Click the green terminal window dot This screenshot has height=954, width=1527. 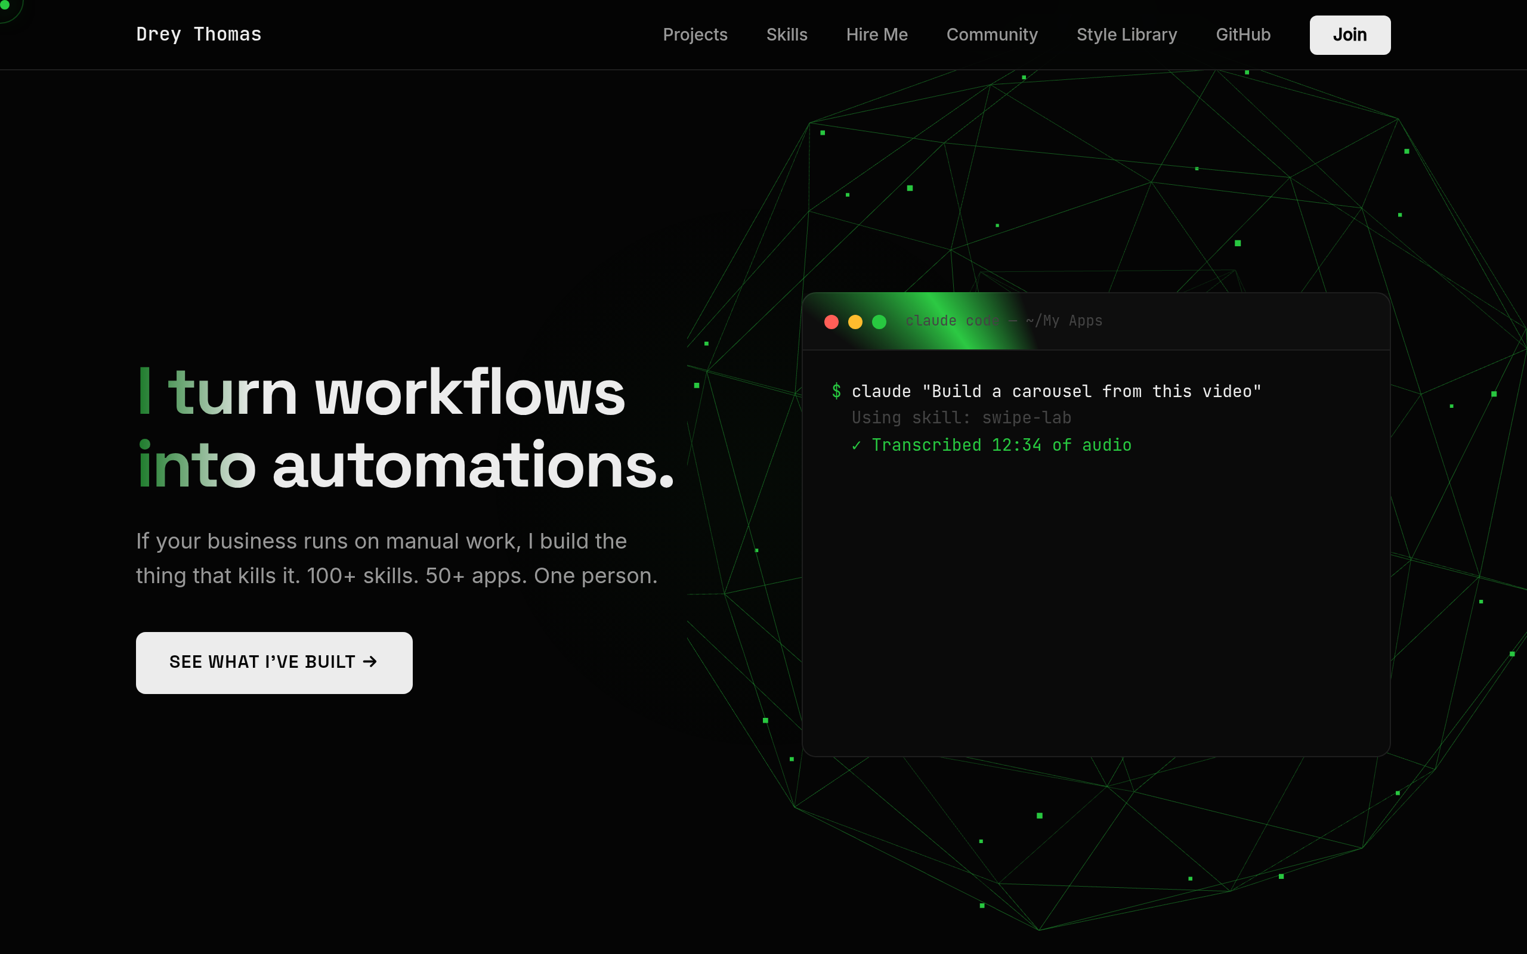[879, 322]
